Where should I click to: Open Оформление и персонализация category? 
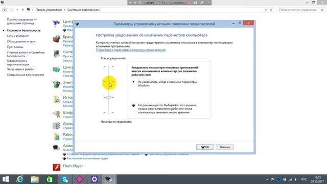(18, 62)
